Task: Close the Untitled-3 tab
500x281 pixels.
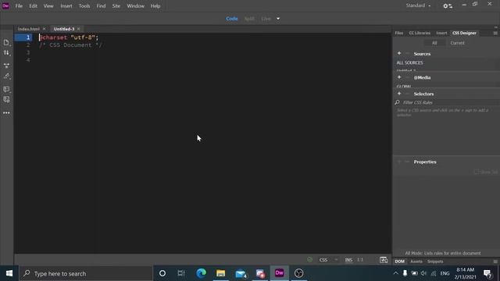Action: click(78, 29)
